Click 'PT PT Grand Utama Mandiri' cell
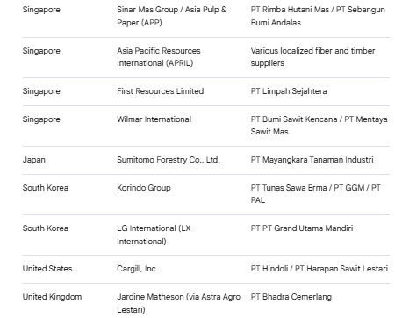 coord(302,228)
